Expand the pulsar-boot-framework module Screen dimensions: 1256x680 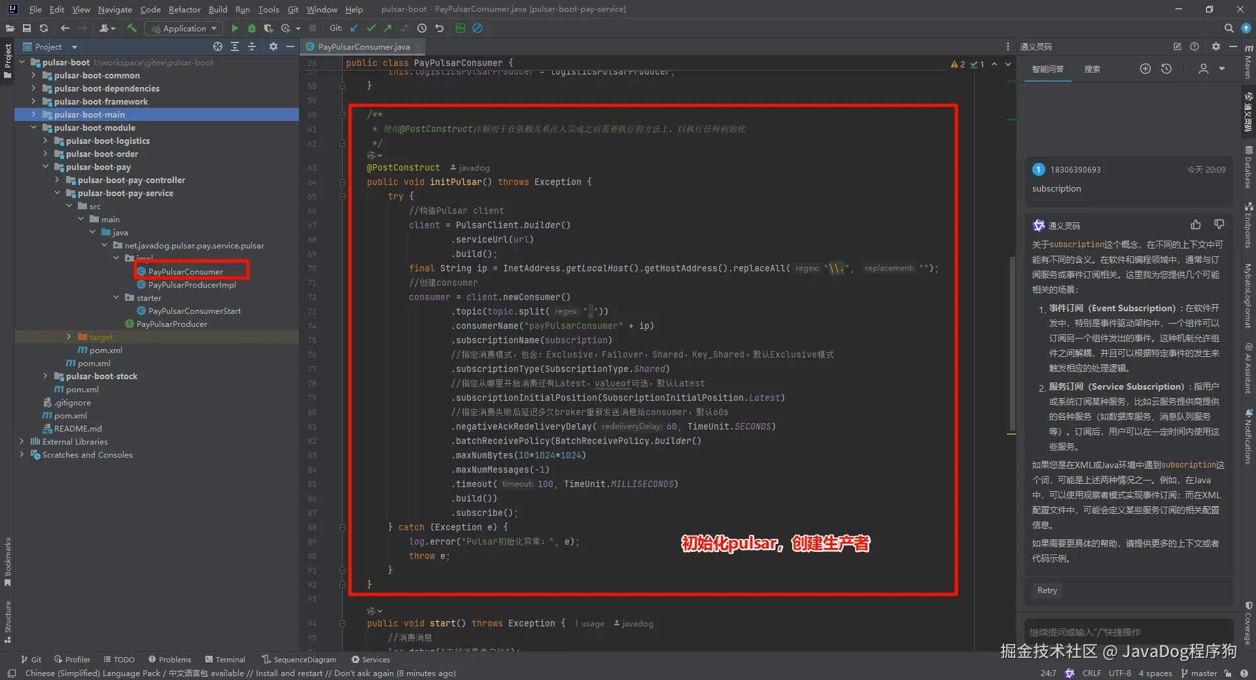point(33,101)
